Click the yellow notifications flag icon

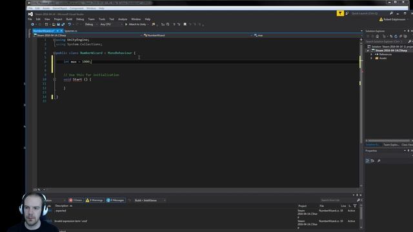[x=340, y=13]
